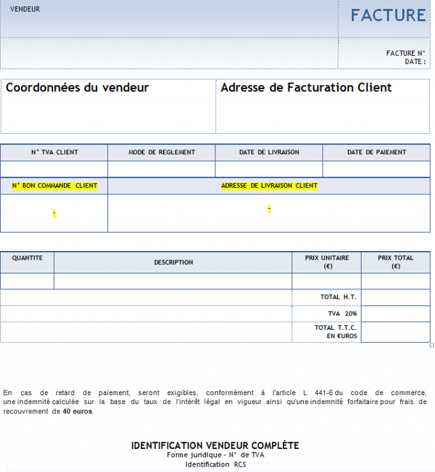Click empty cell under DATE DE PAIEMENT
The width and height of the screenshot is (435, 472).
(x=376, y=169)
